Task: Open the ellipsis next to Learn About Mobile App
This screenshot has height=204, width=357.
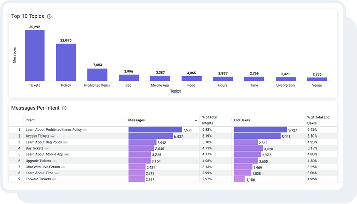Action: click(x=66, y=154)
